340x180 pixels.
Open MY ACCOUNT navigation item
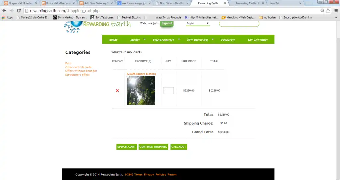point(258,40)
